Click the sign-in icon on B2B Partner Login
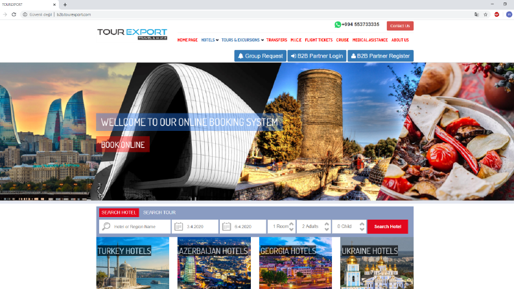Image resolution: width=514 pixels, height=289 pixels. click(294, 56)
